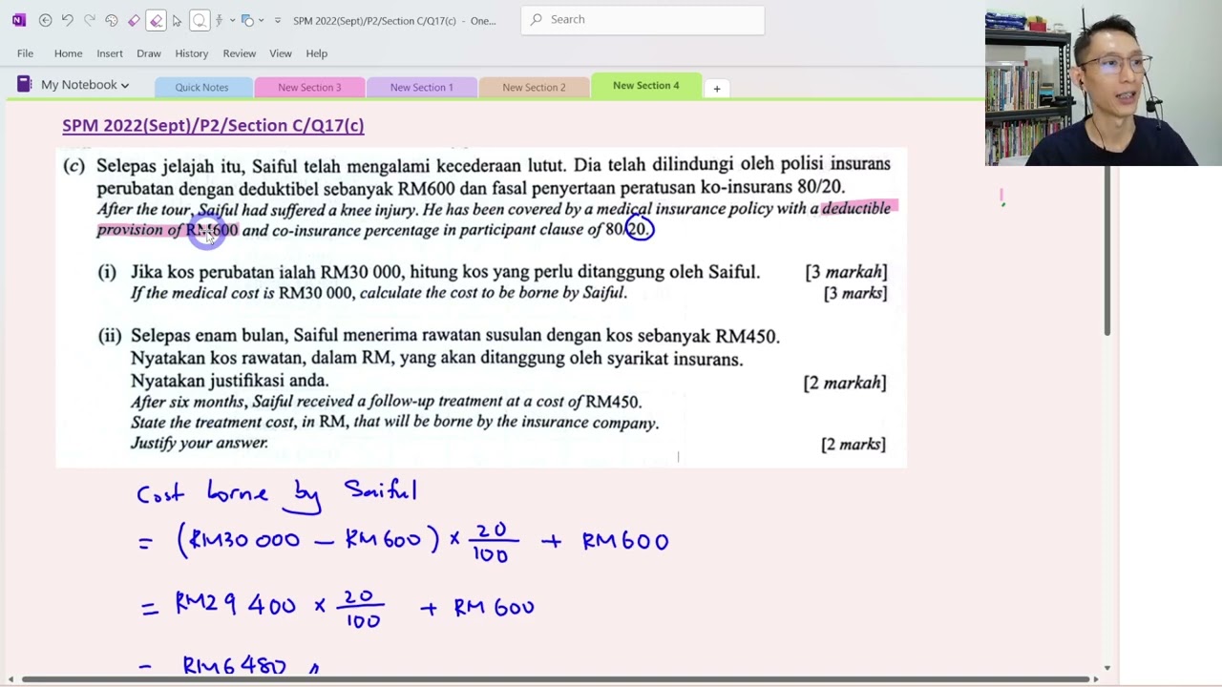The height and width of the screenshot is (687, 1222).
Task: Click the My Notebook purple notebook icon
Action: [25, 85]
